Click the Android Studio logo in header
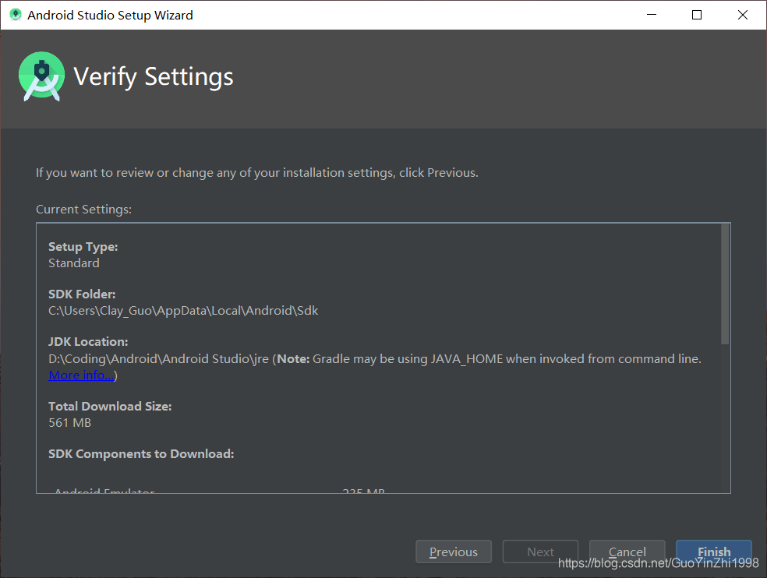Screen dimensions: 767x578 [x=41, y=76]
